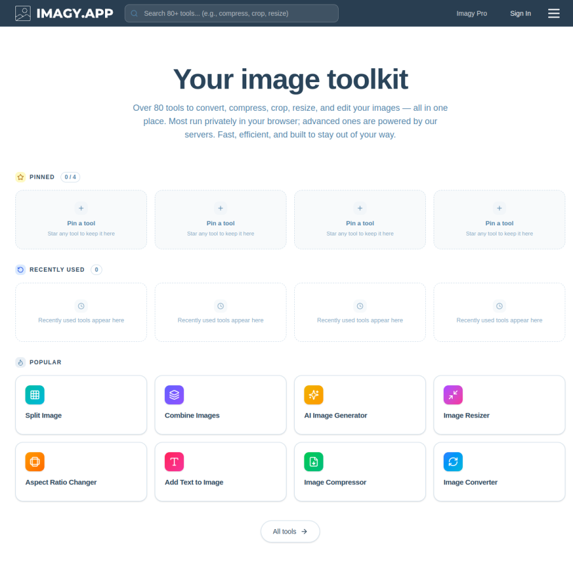Open the Add Text to Image tool
Viewport: 573px width, 573px height.
click(220, 472)
